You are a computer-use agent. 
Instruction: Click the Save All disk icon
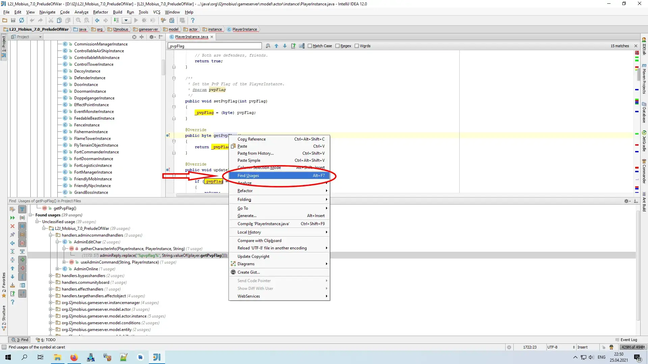[x=13, y=21]
